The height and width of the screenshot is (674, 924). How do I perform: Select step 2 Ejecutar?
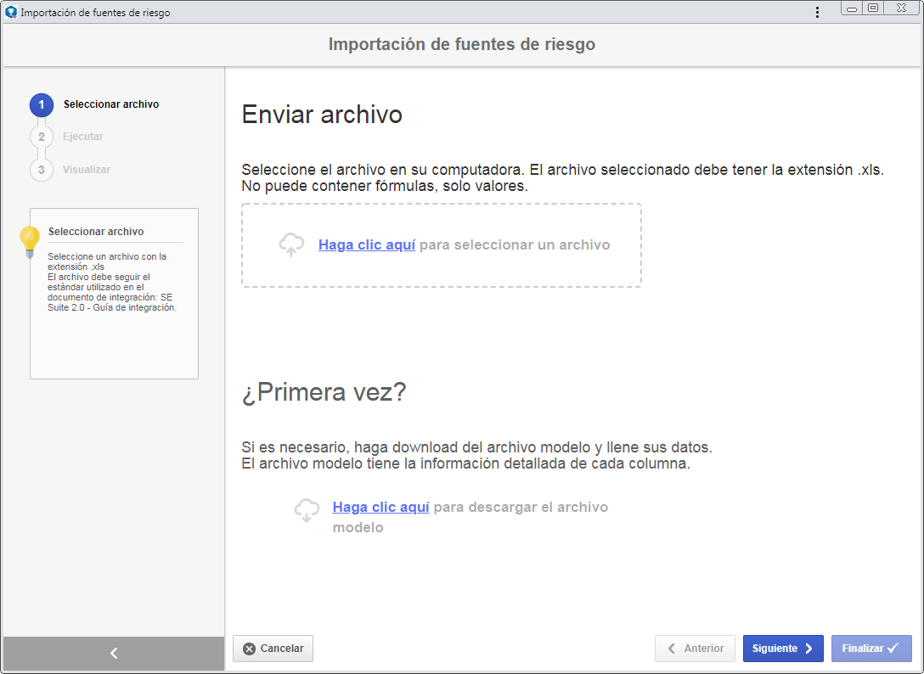66,137
